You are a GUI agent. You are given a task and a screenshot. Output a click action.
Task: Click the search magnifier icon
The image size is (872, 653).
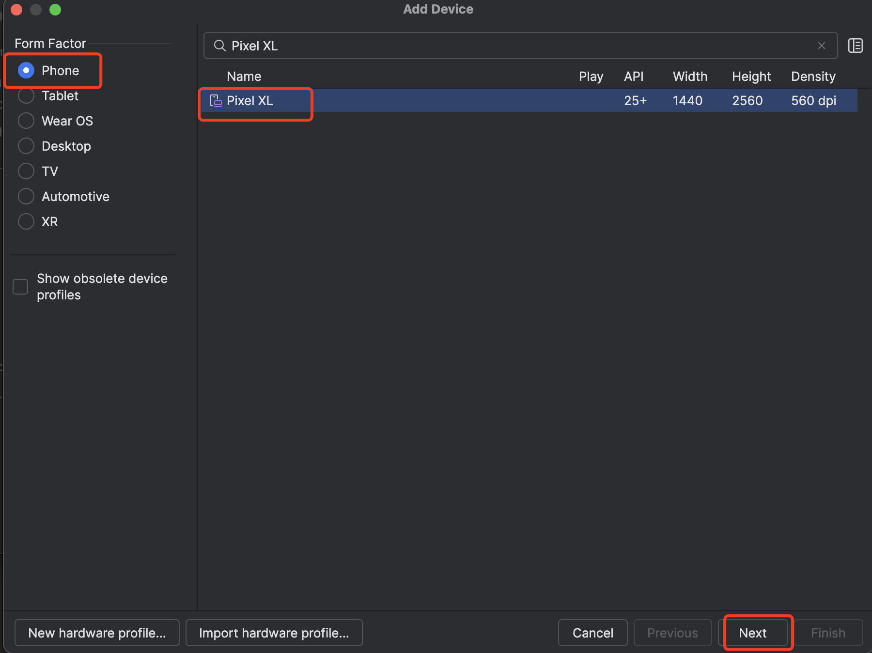click(x=219, y=46)
